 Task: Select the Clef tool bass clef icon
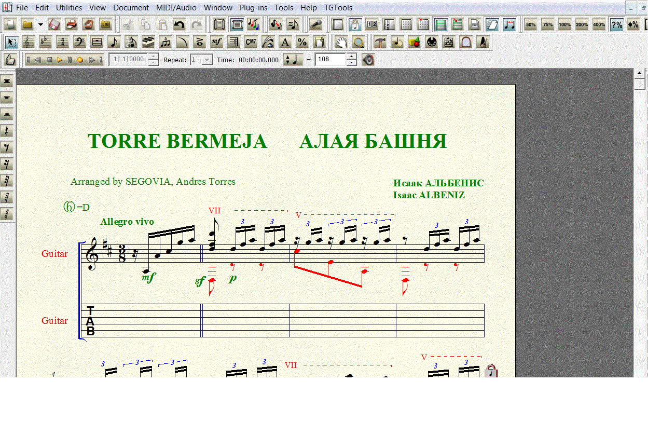80,42
